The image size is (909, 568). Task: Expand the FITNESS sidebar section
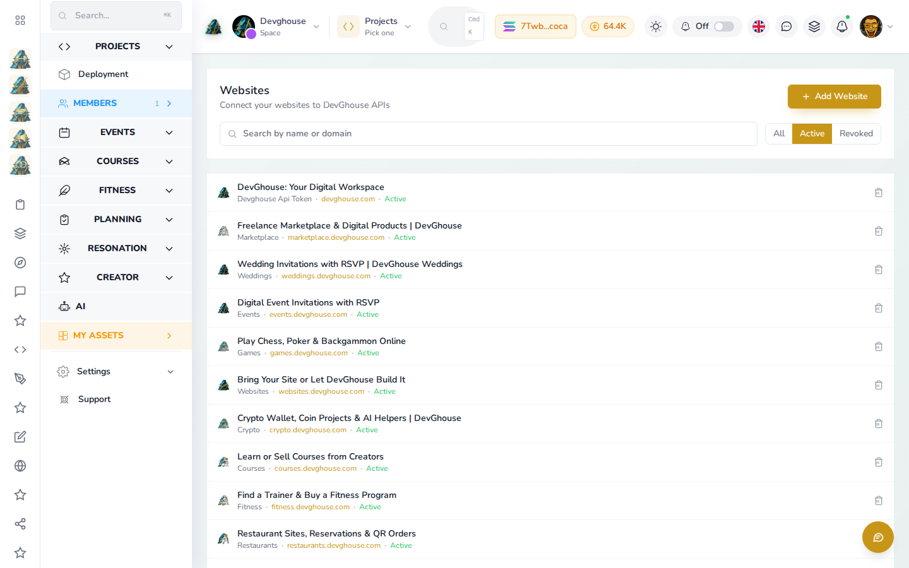pos(116,191)
